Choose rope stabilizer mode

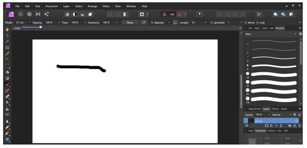pyautogui.click(x=169, y=23)
